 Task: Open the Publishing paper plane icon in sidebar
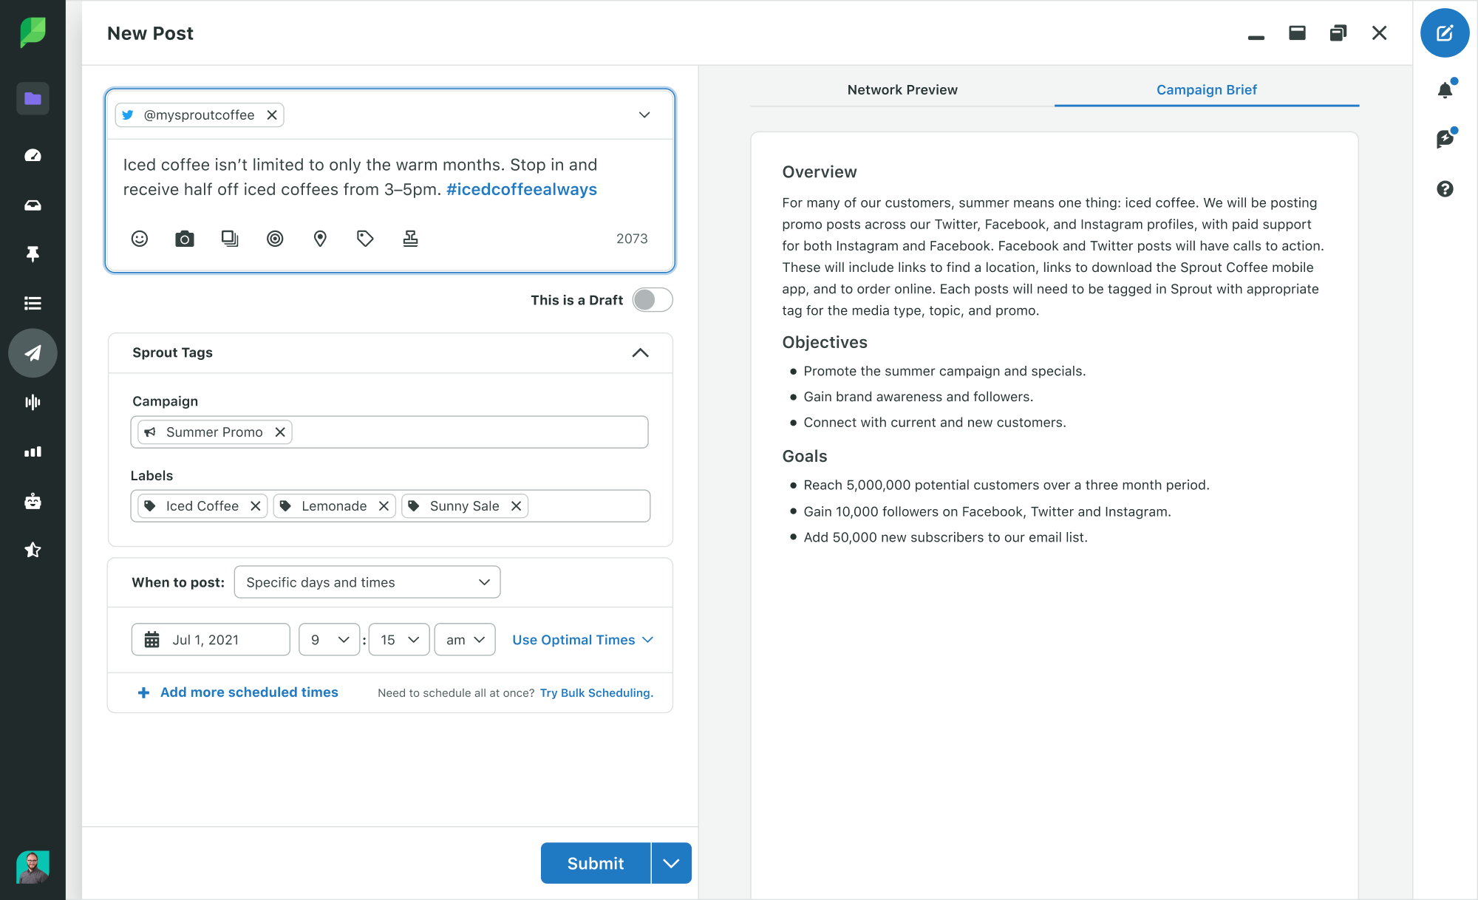(x=33, y=353)
